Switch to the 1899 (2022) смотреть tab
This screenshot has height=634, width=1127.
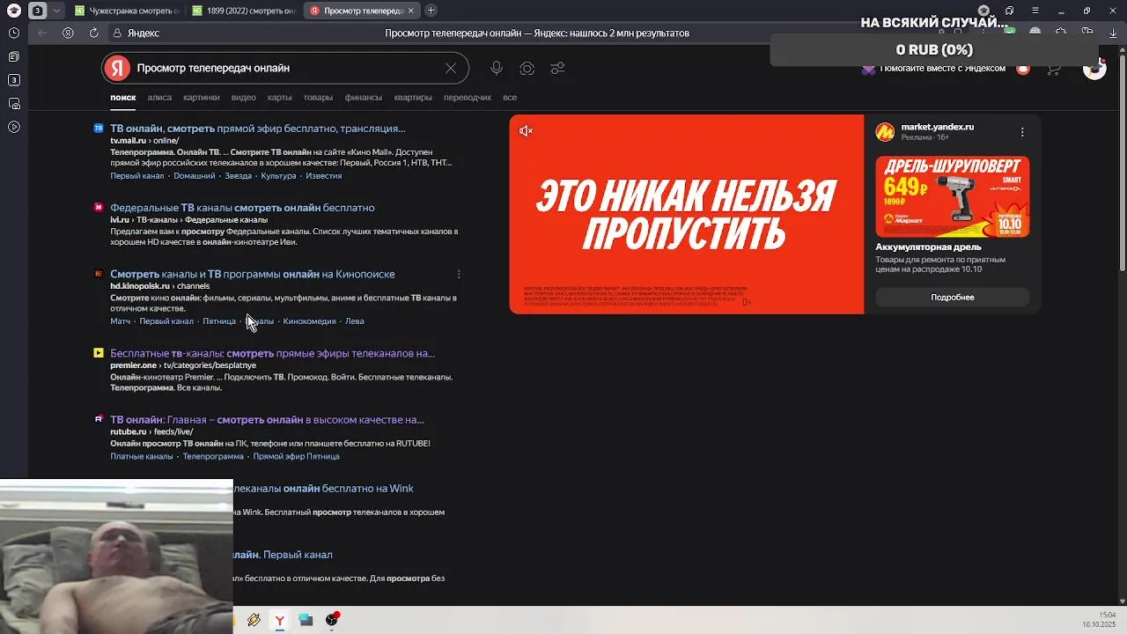[245, 11]
